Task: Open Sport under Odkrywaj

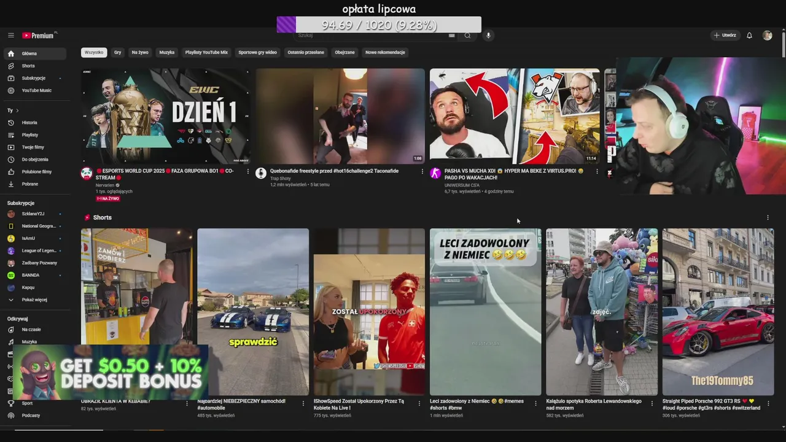Action: pyautogui.click(x=34, y=403)
